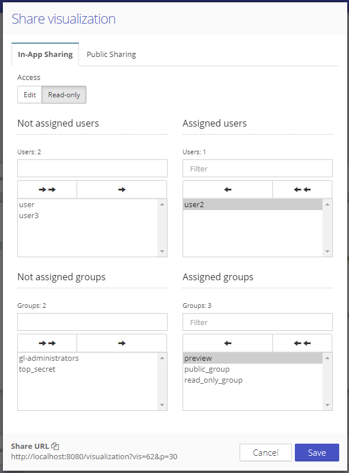The height and width of the screenshot is (473, 349).
Task: Switch access to Edit
Action: (29, 95)
